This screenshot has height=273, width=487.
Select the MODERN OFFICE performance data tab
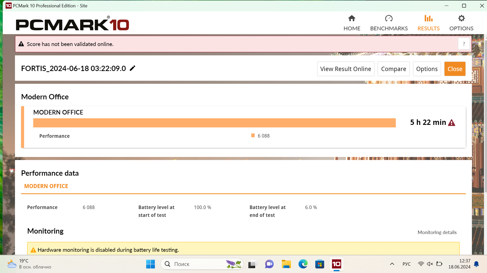point(46,186)
